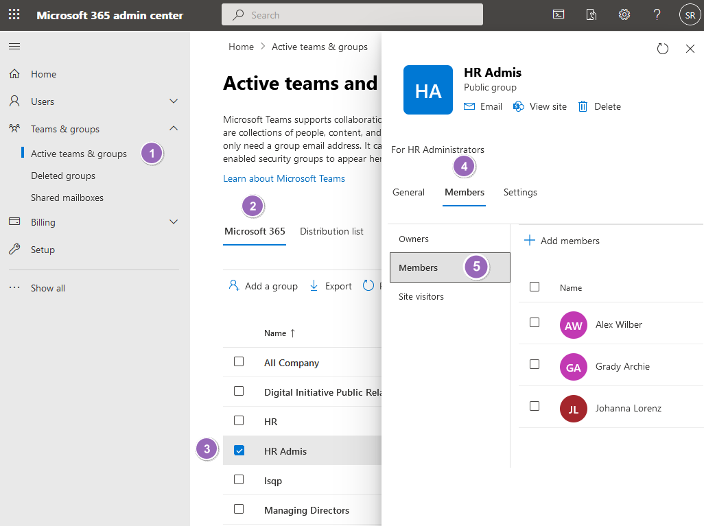Click the Home breadcrumb link
Viewport: 704px width, 526px height.
241,47
